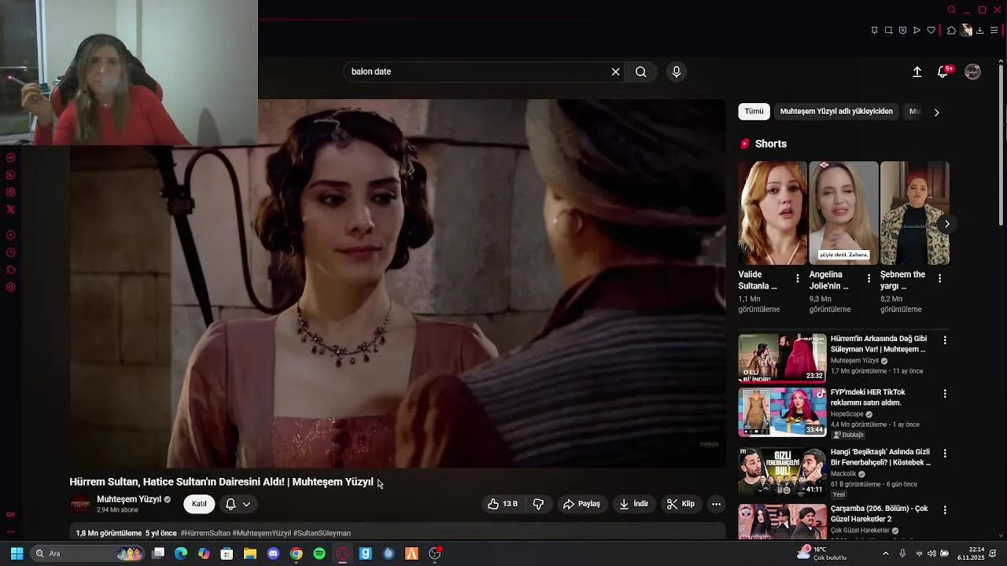
Task: Show hidden system tray icons chevron
Action: (x=886, y=553)
